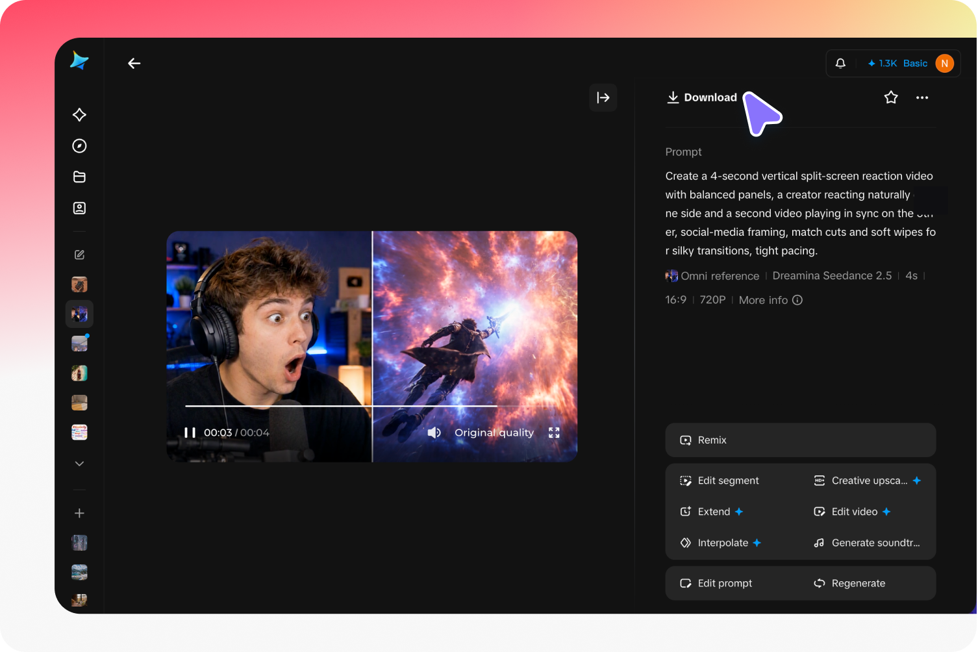Open the folder assets icon in sidebar
This screenshot has height=652, width=978.
pos(79,177)
